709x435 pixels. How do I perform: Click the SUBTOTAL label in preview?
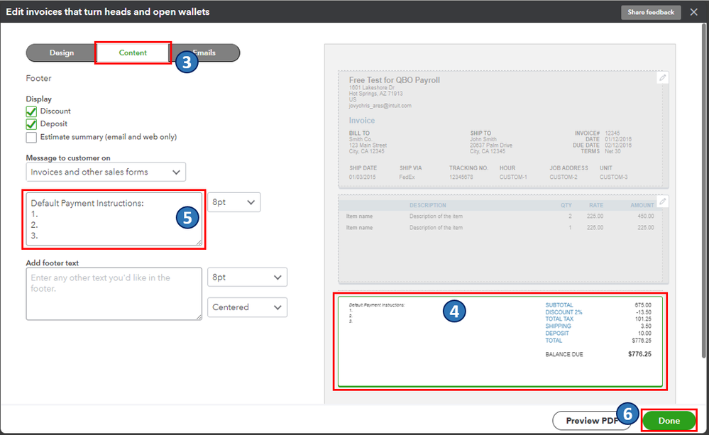click(559, 305)
